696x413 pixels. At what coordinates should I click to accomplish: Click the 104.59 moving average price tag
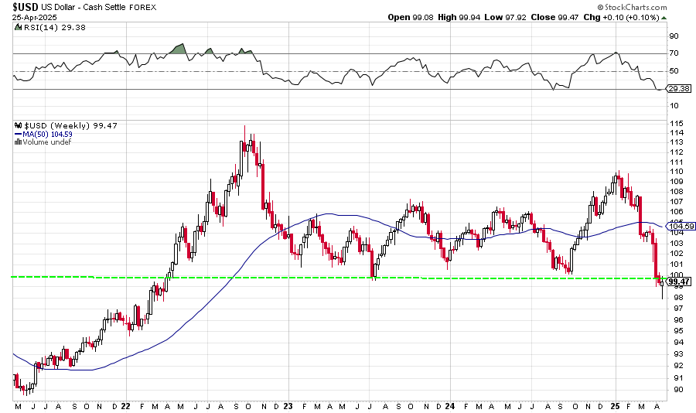[678, 226]
